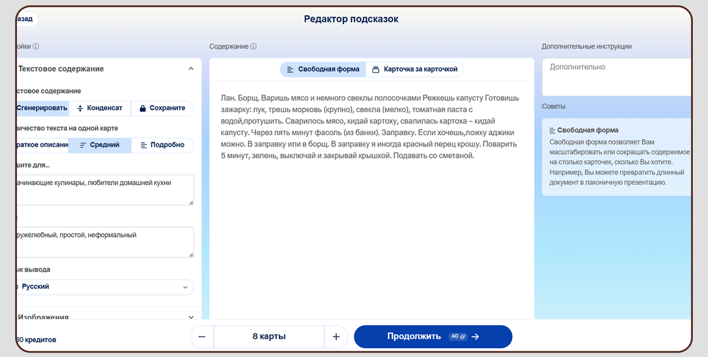This screenshot has height=357, width=708.
Task: Go back using the Назад button
Action: tap(26, 19)
